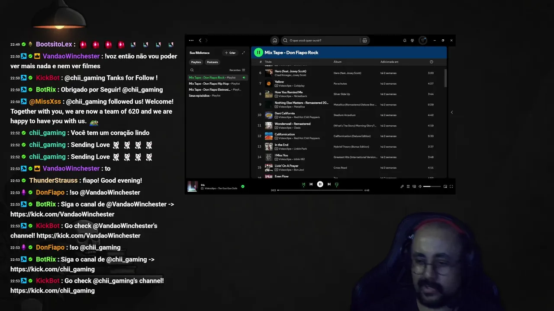
Task: Sort by the Título column header
Action: click(x=268, y=62)
